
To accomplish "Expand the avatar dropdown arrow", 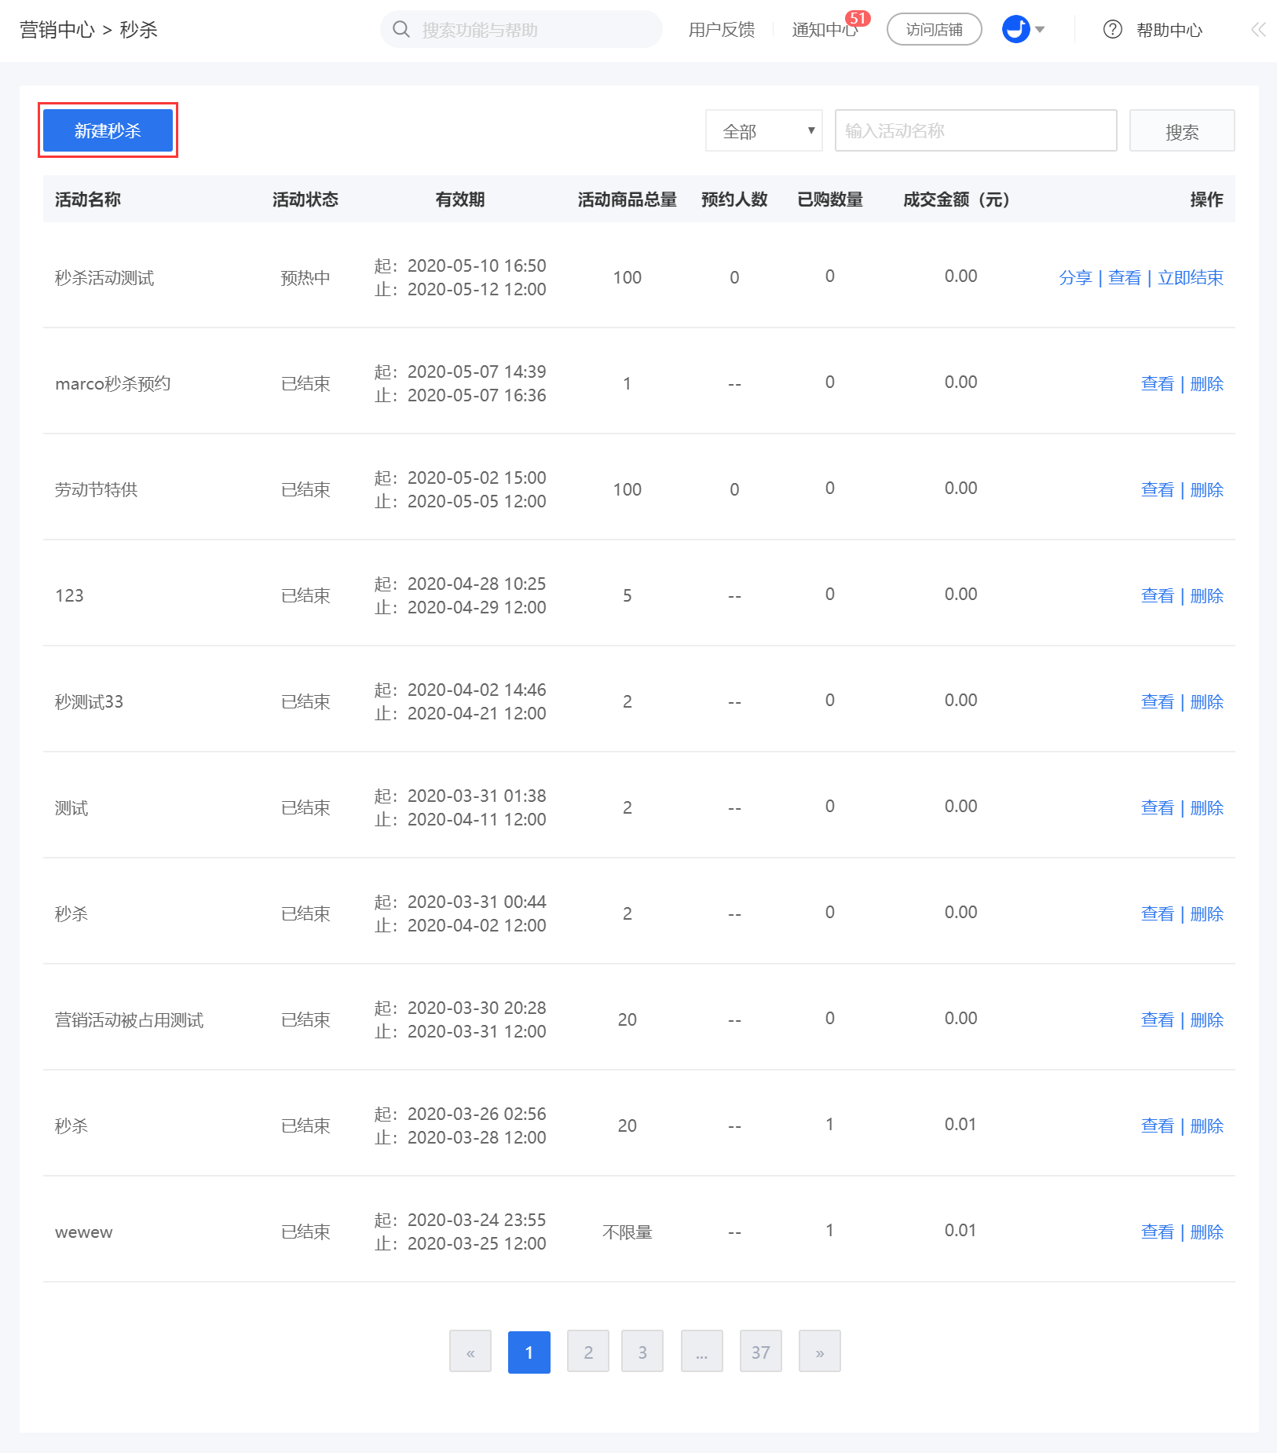I will tap(1040, 30).
